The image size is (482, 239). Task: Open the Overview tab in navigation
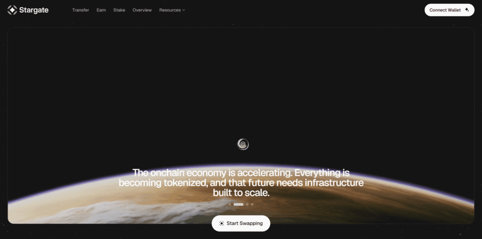[x=142, y=10]
